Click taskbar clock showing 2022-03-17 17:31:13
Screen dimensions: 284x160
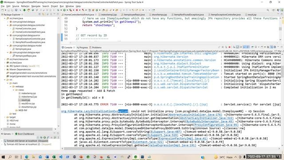[264, 156]
